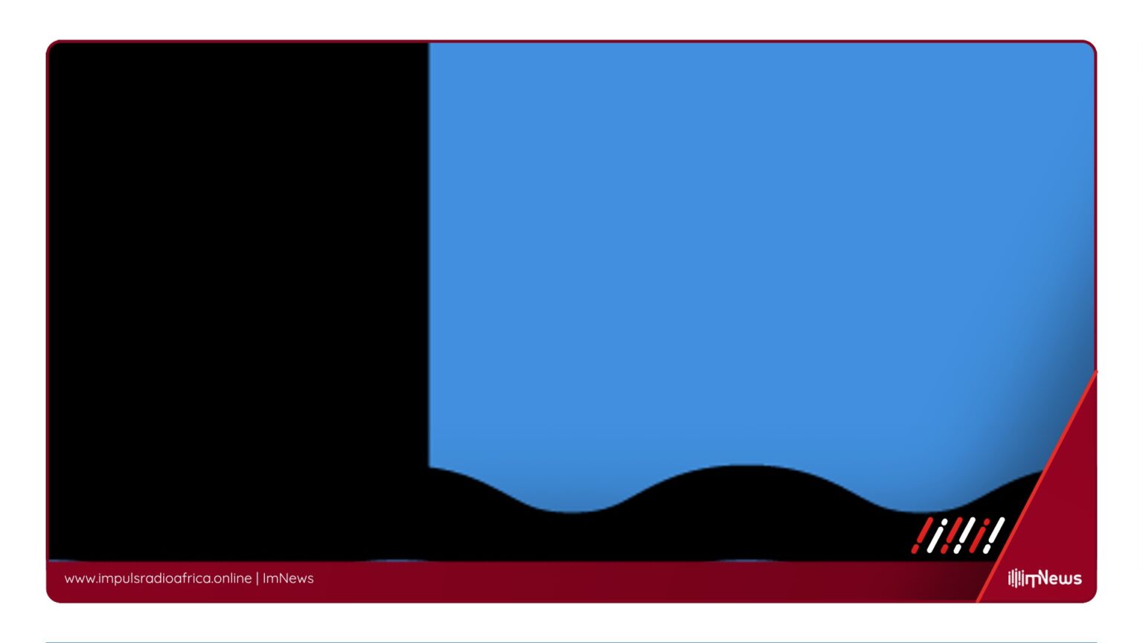Click the "ImNews" text after the footer pipe

tap(288, 578)
